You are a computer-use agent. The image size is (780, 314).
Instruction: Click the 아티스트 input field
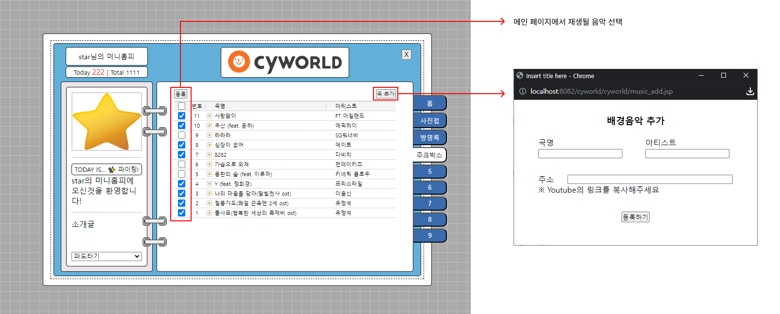point(687,153)
